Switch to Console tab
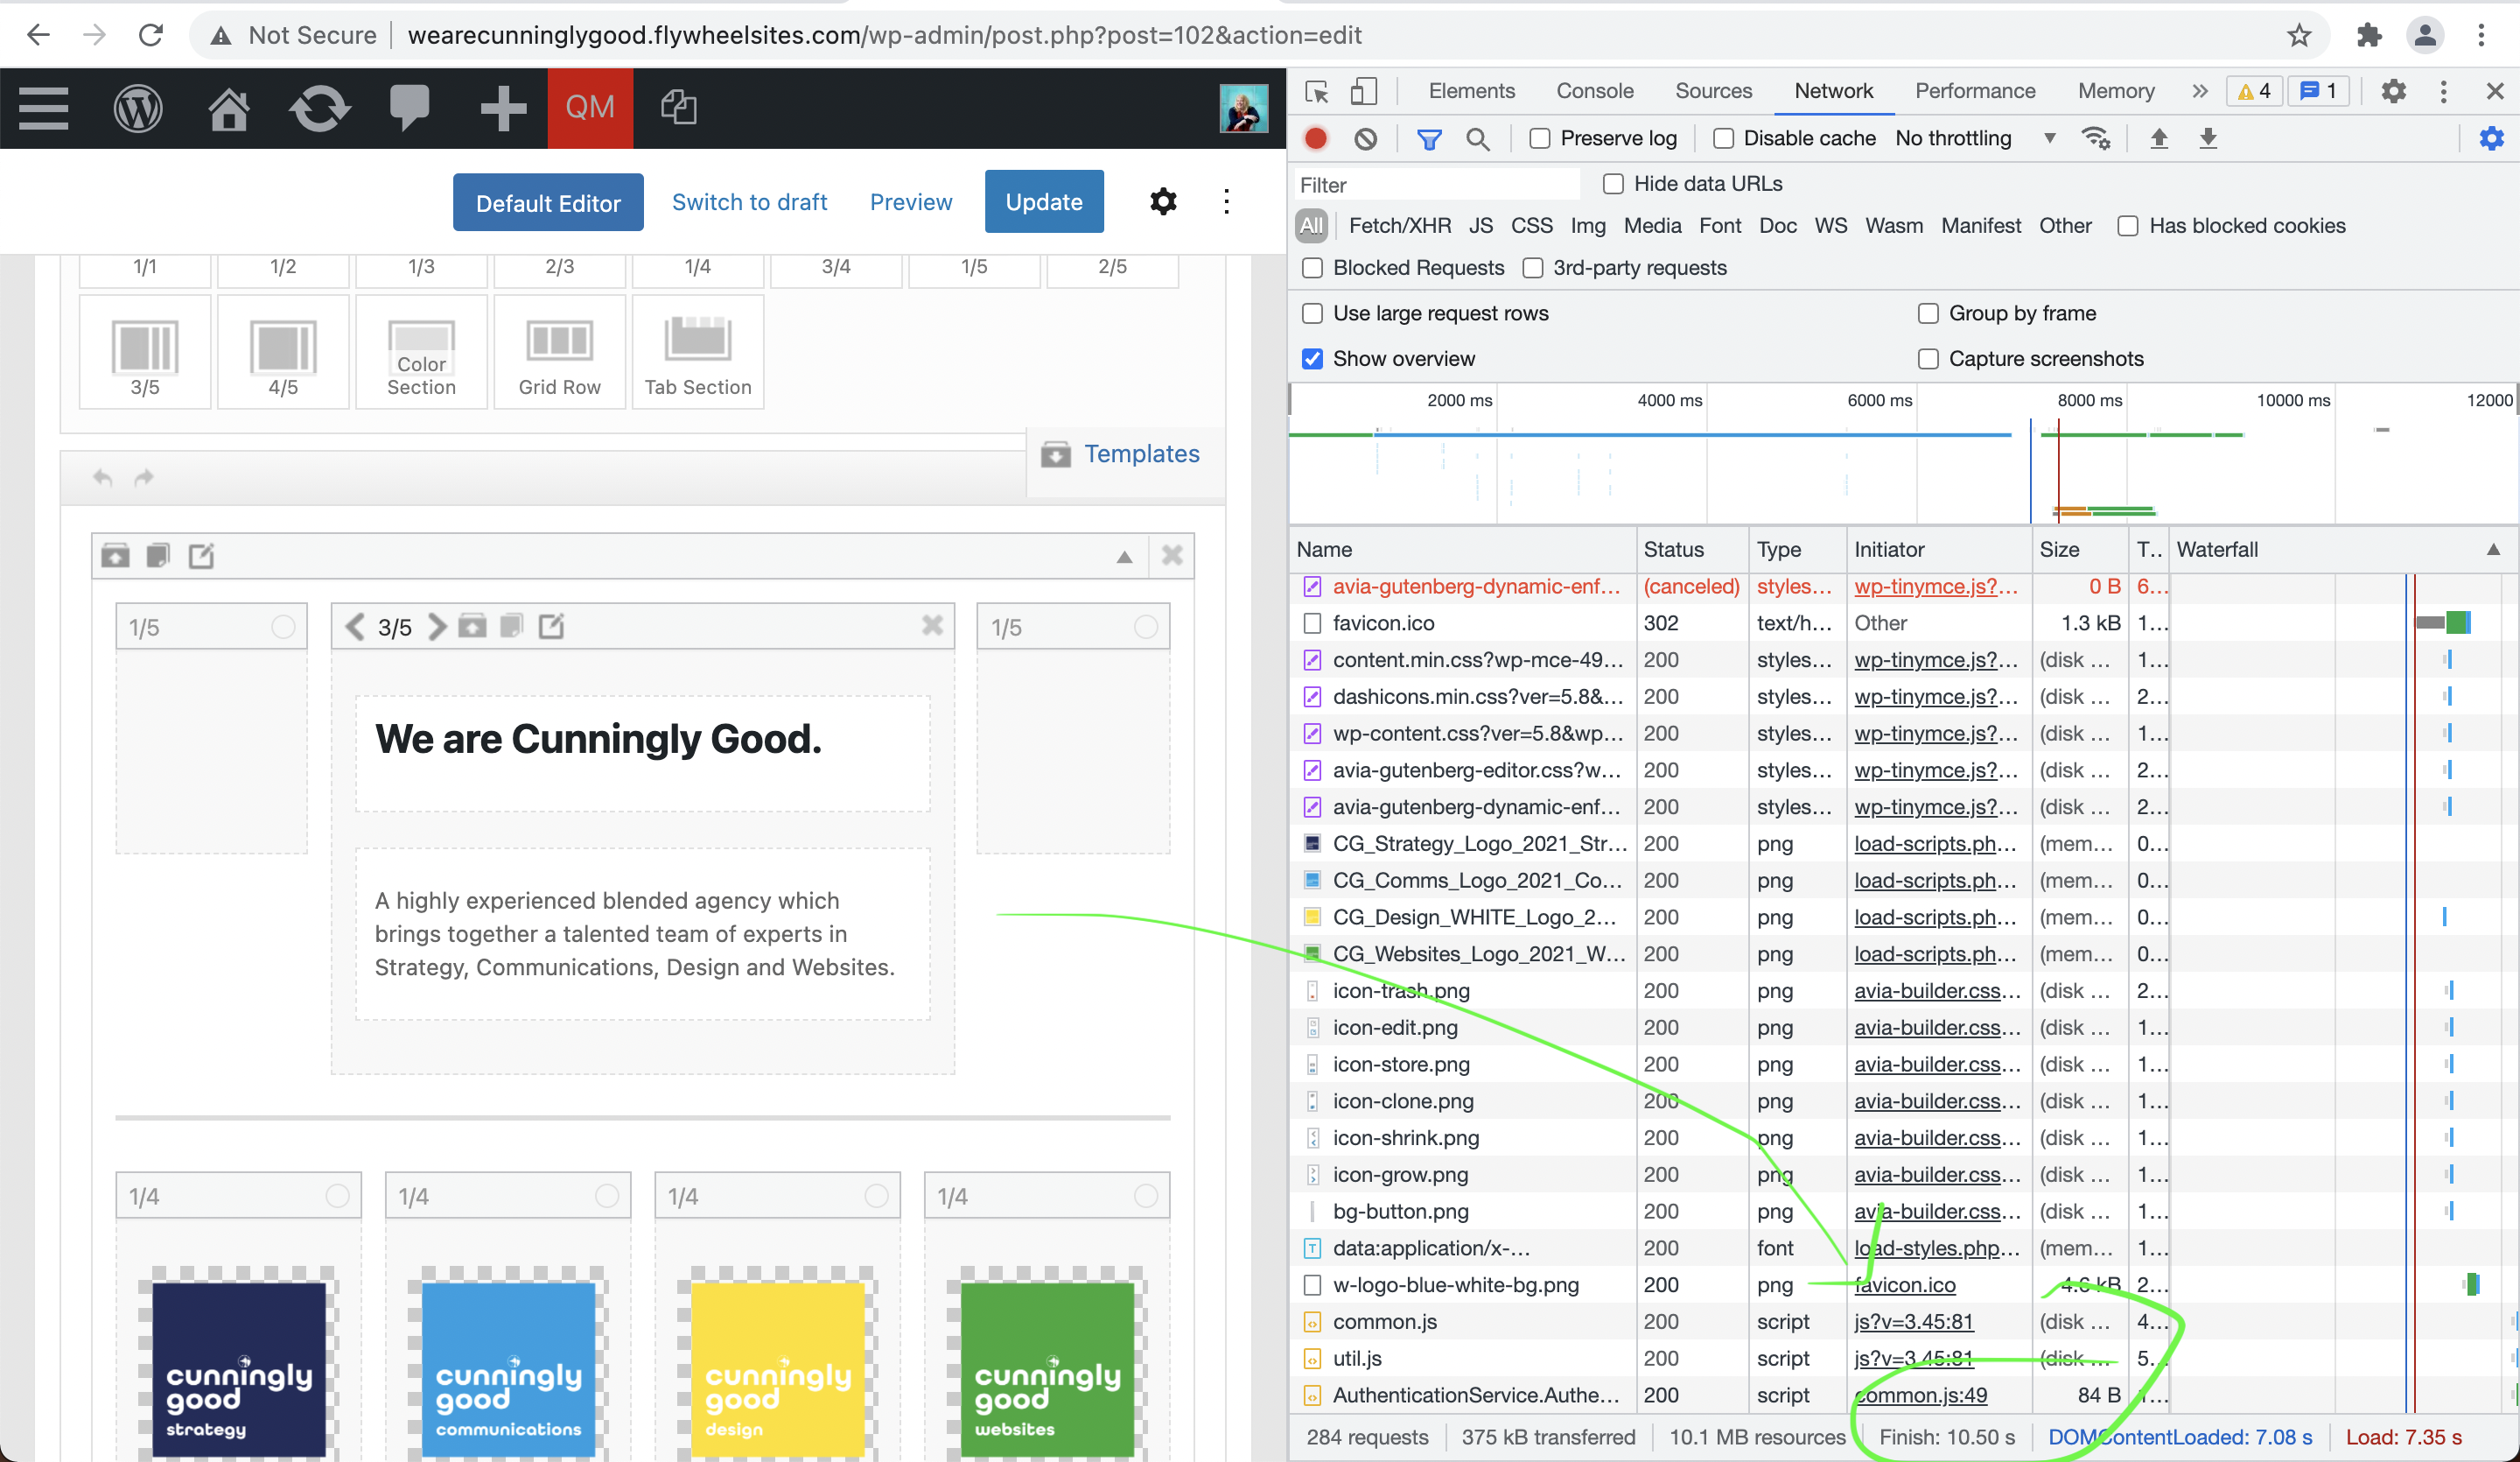 [1594, 91]
